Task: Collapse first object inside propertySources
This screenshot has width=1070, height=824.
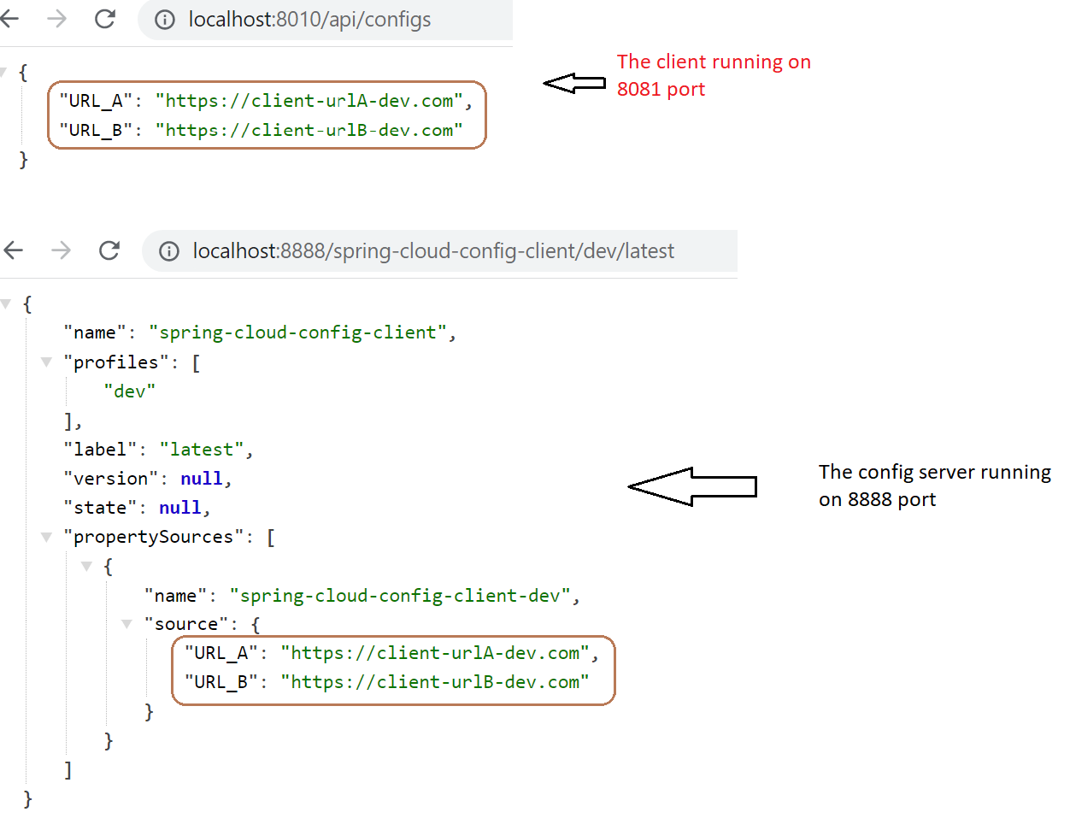Action: coord(86,566)
